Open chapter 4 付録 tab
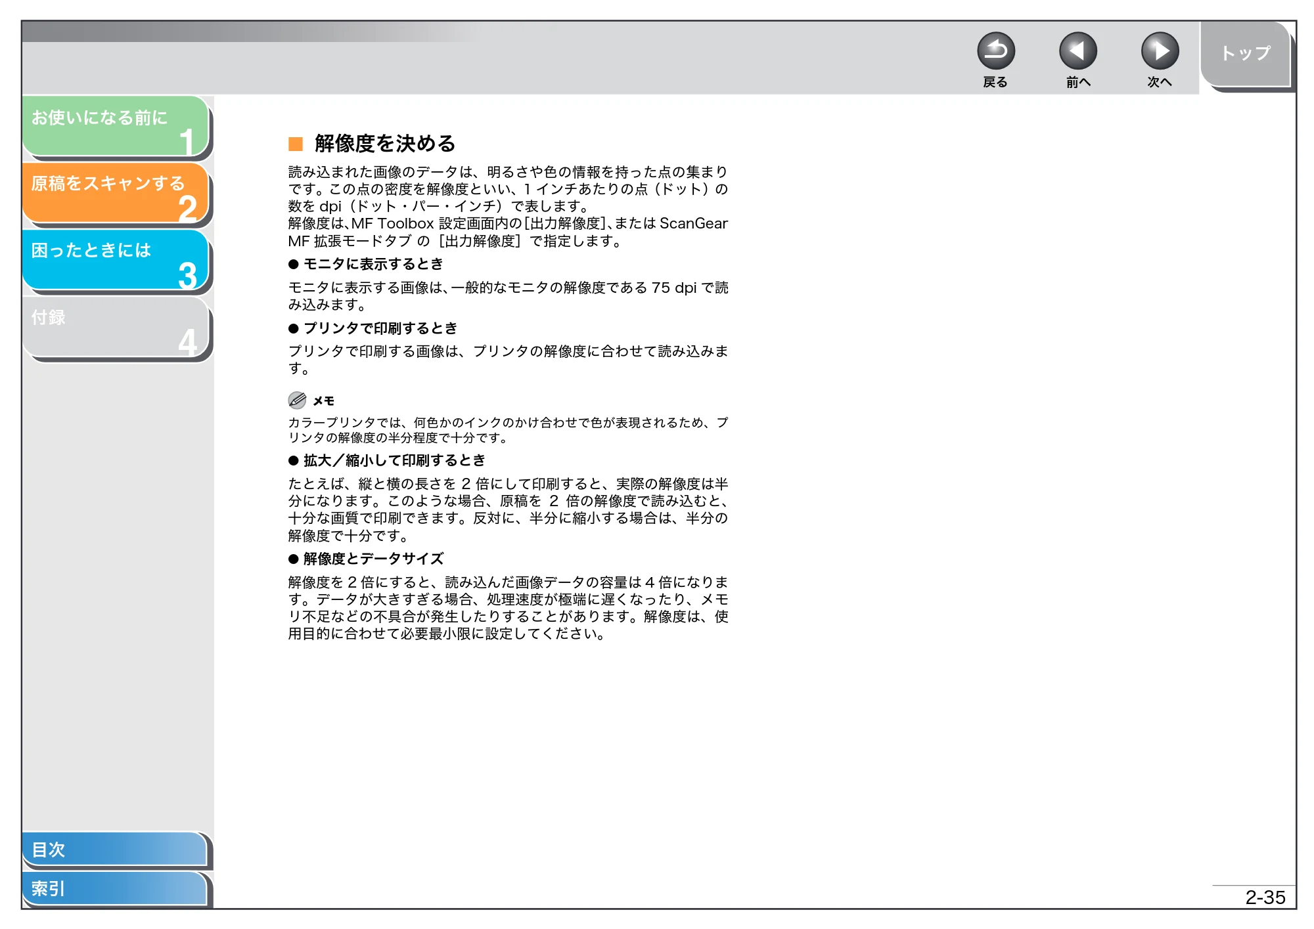The height and width of the screenshot is (929, 1314). (116, 327)
